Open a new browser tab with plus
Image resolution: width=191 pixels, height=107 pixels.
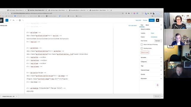111,10
